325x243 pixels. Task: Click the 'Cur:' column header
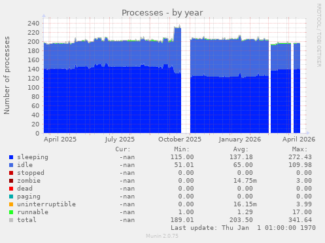pos(123,149)
